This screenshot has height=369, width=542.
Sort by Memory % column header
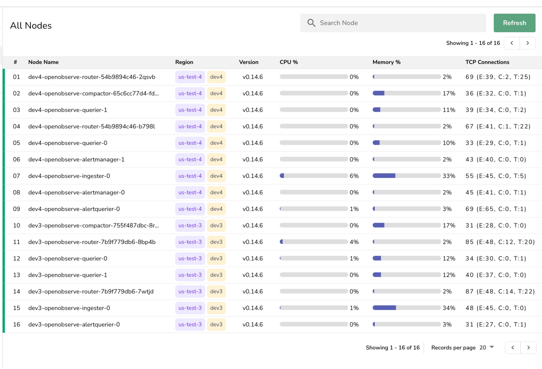coord(386,62)
